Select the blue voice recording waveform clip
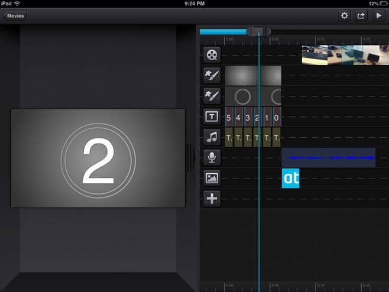The height and width of the screenshot is (292, 389). pos(329,158)
